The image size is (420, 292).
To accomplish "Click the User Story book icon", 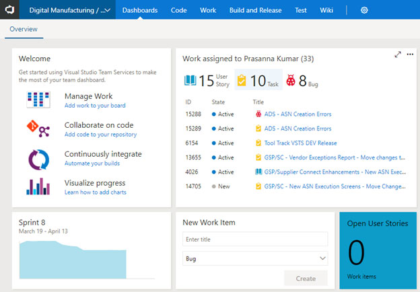I will 190,80.
